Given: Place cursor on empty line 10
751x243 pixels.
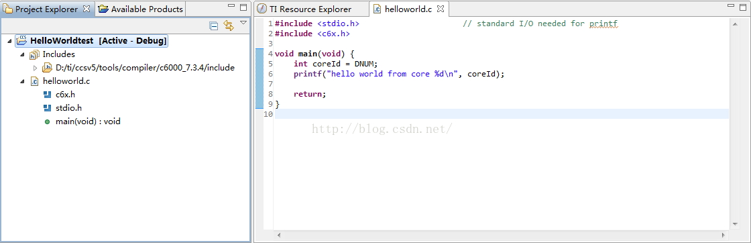Looking at the screenshot, I should 501,114.
